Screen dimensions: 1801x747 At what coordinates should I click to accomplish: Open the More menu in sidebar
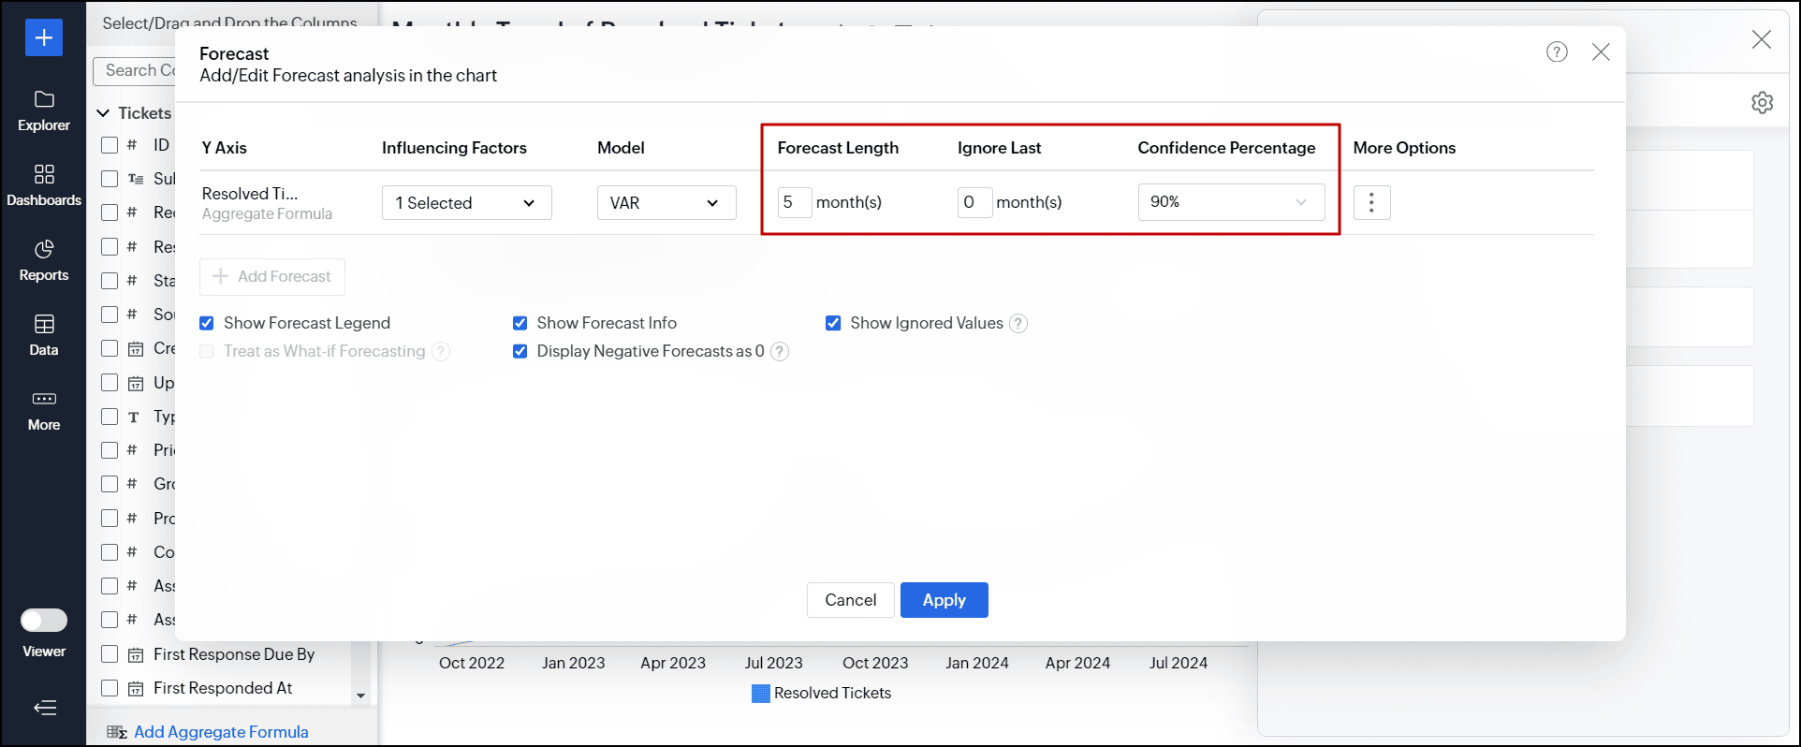(44, 410)
